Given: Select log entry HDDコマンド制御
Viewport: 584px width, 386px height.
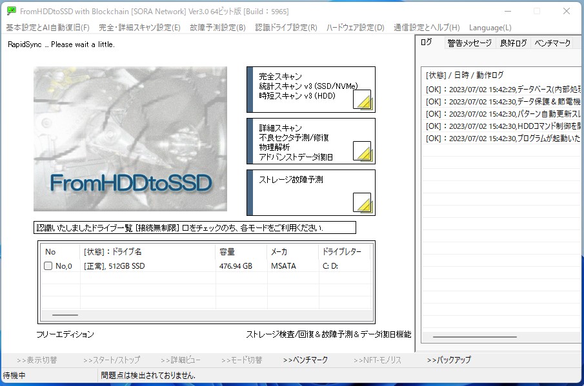Looking at the screenshot, I should pos(503,126).
